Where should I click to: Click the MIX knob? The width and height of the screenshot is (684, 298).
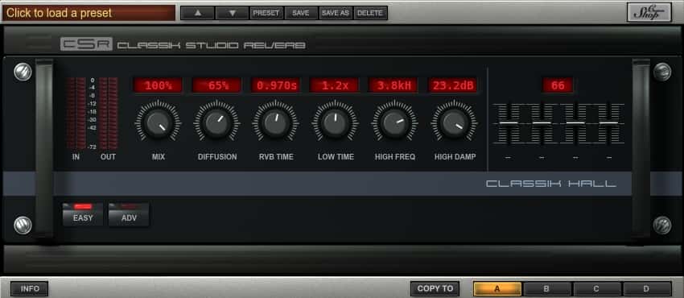tap(158, 123)
